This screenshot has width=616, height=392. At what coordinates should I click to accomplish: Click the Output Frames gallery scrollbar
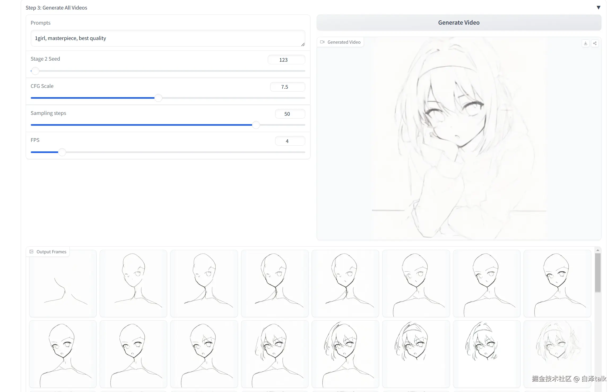597,273
